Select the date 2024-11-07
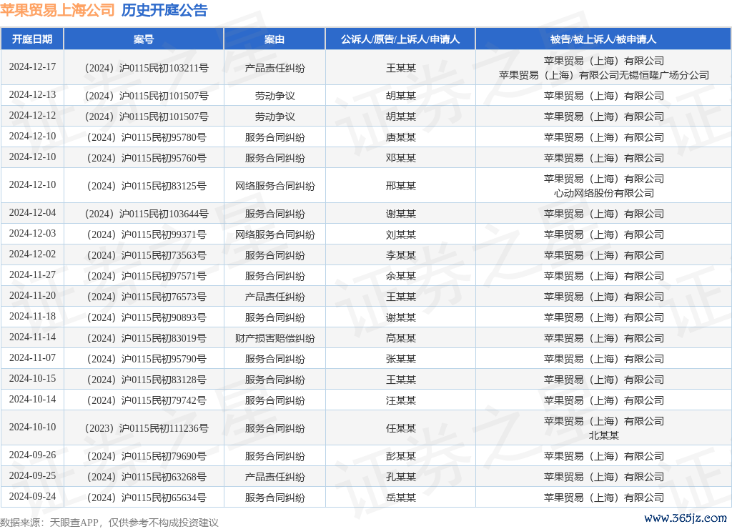732x529 pixels. (x=32, y=357)
